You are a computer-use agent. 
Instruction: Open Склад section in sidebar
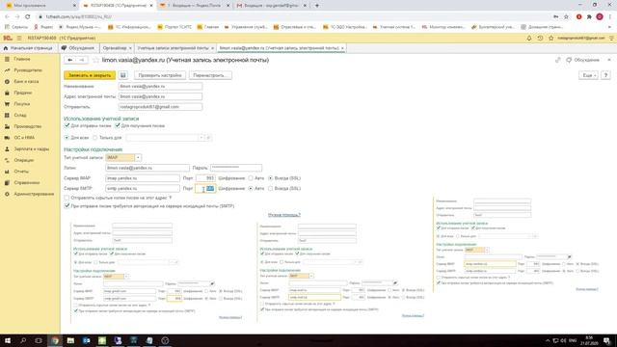(x=20, y=116)
